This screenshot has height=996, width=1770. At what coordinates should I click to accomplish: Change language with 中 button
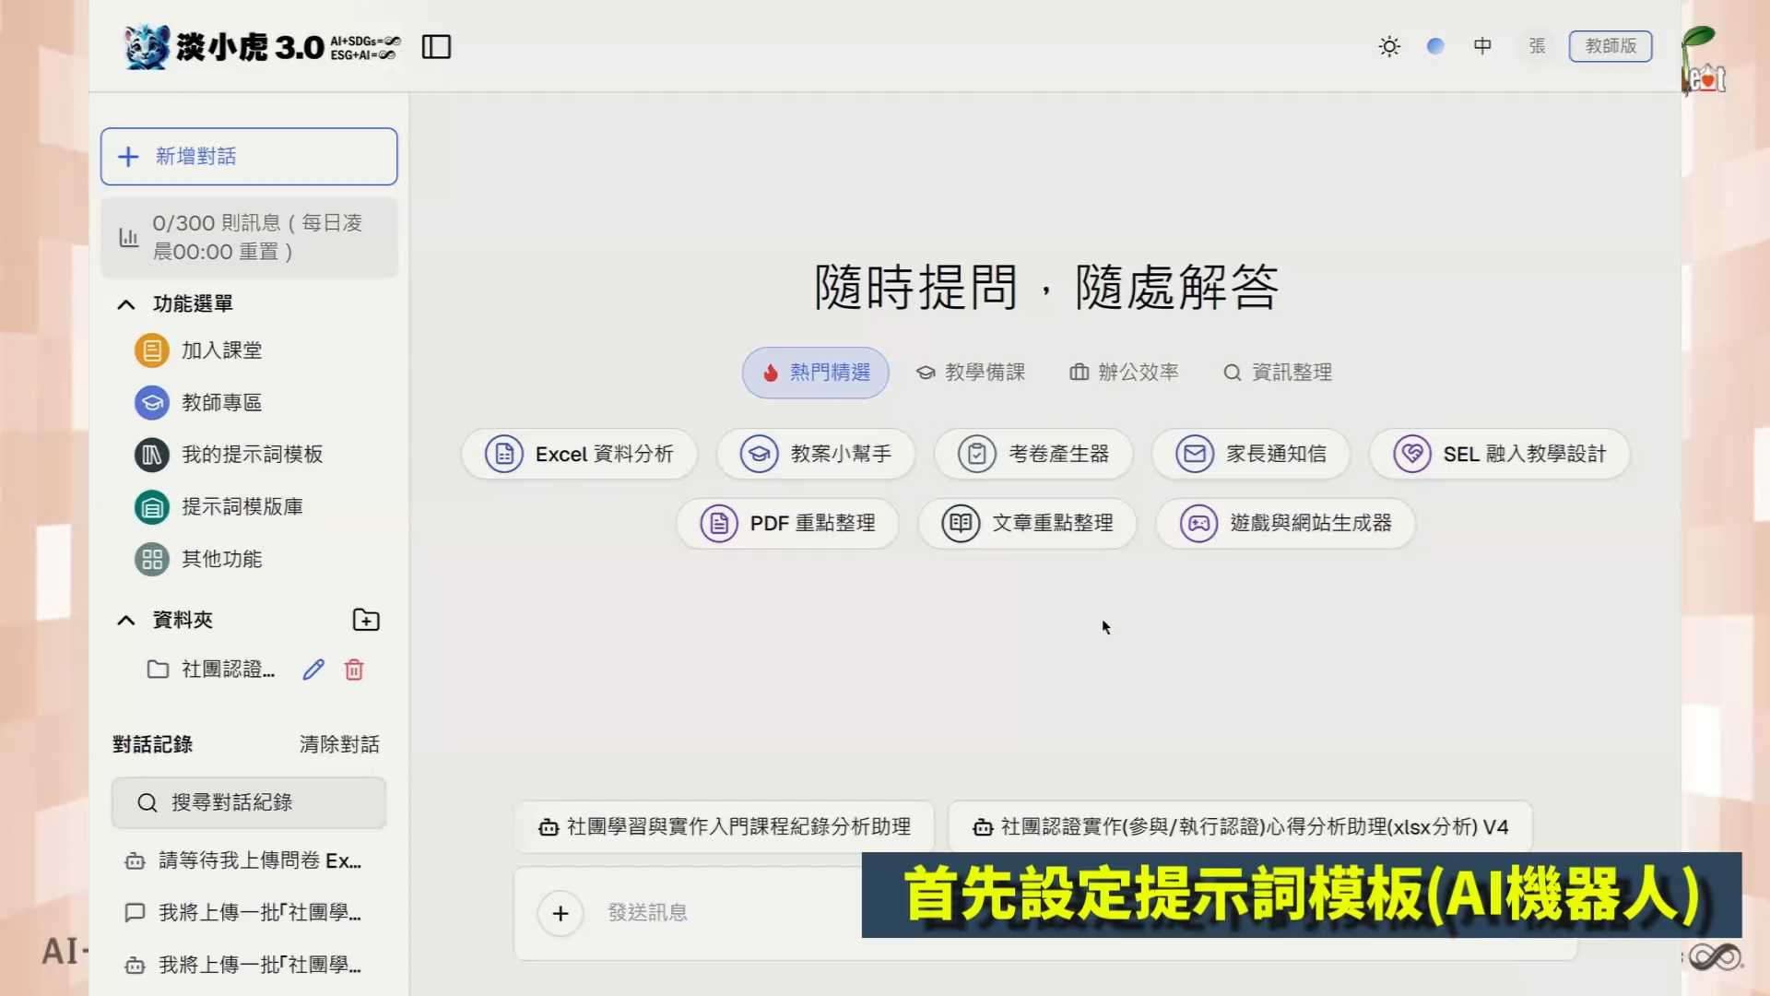pos(1482,46)
